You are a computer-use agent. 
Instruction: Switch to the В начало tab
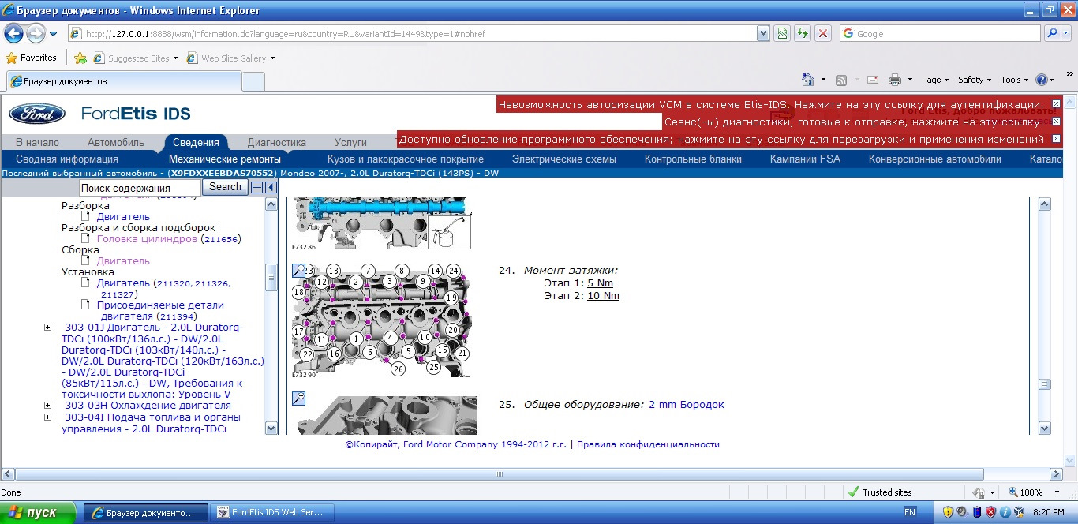pyautogui.click(x=37, y=143)
